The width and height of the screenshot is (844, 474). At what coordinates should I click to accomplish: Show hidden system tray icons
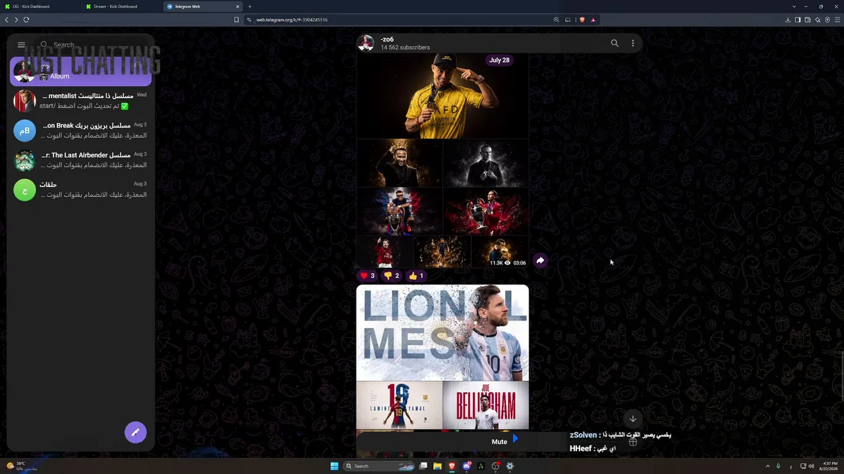tap(767, 466)
